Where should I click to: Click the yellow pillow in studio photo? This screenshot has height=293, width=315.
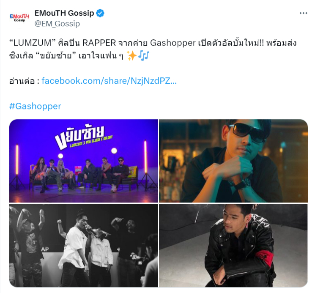click(133, 172)
